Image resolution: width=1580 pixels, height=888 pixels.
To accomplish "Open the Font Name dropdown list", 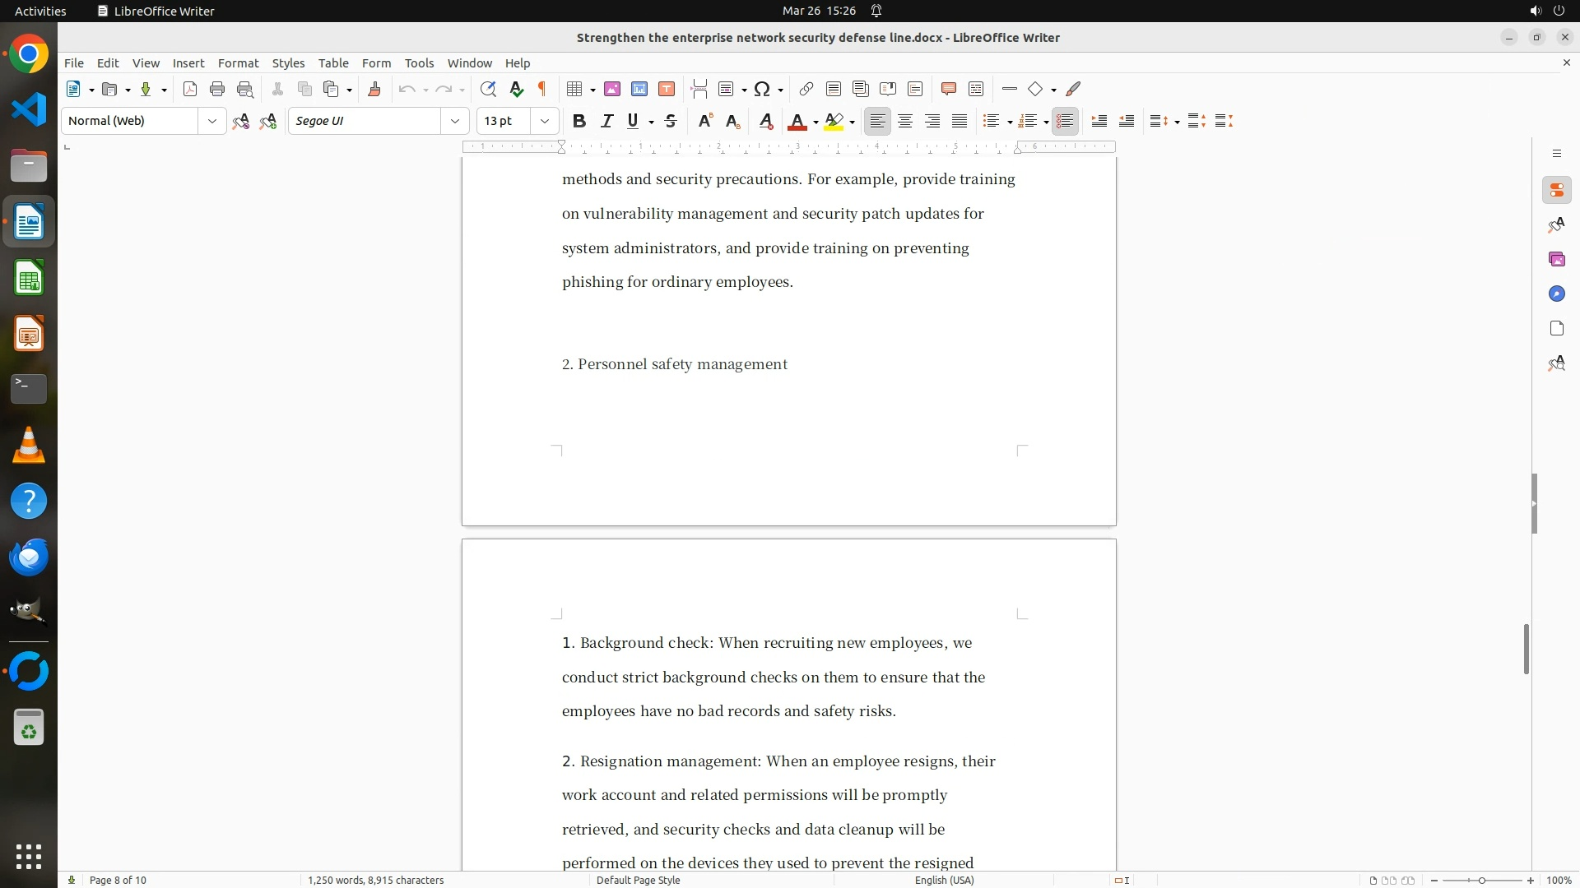I will pyautogui.click(x=454, y=122).
